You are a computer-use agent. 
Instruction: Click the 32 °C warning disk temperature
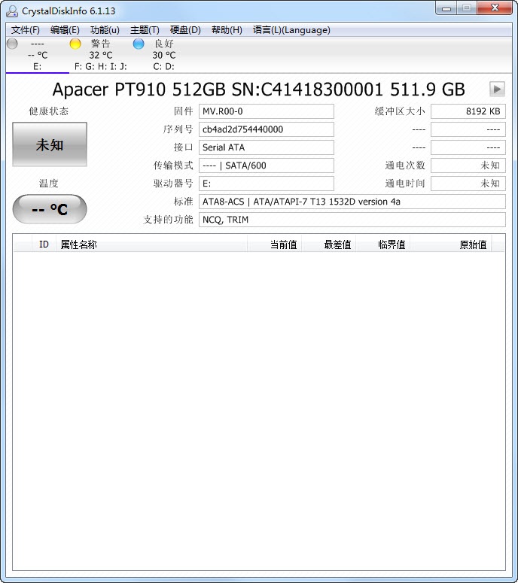(100, 55)
